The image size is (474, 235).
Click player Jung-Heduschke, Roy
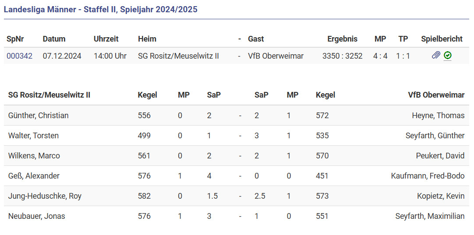click(45, 196)
